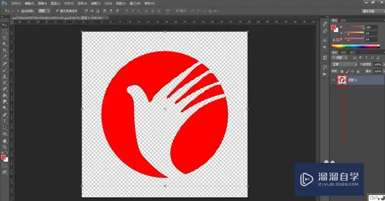Viewport: 385px width, 201px height.
Task: Select the Zoom tool
Action: [5, 147]
